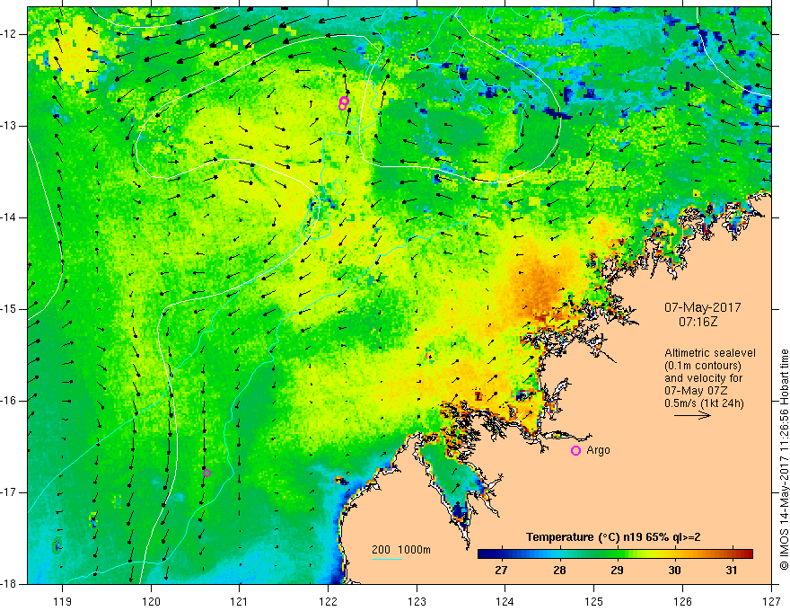Viewport: 790px width, 611px height.
Task: Click the longitude axis label "127"
Action: click(771, 601)
